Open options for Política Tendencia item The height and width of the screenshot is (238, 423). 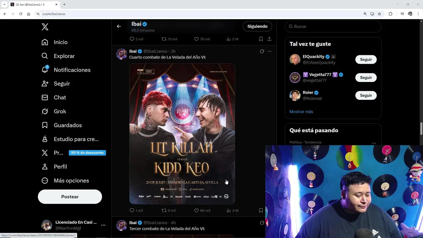pyautogui.click(x=374, y=143)
